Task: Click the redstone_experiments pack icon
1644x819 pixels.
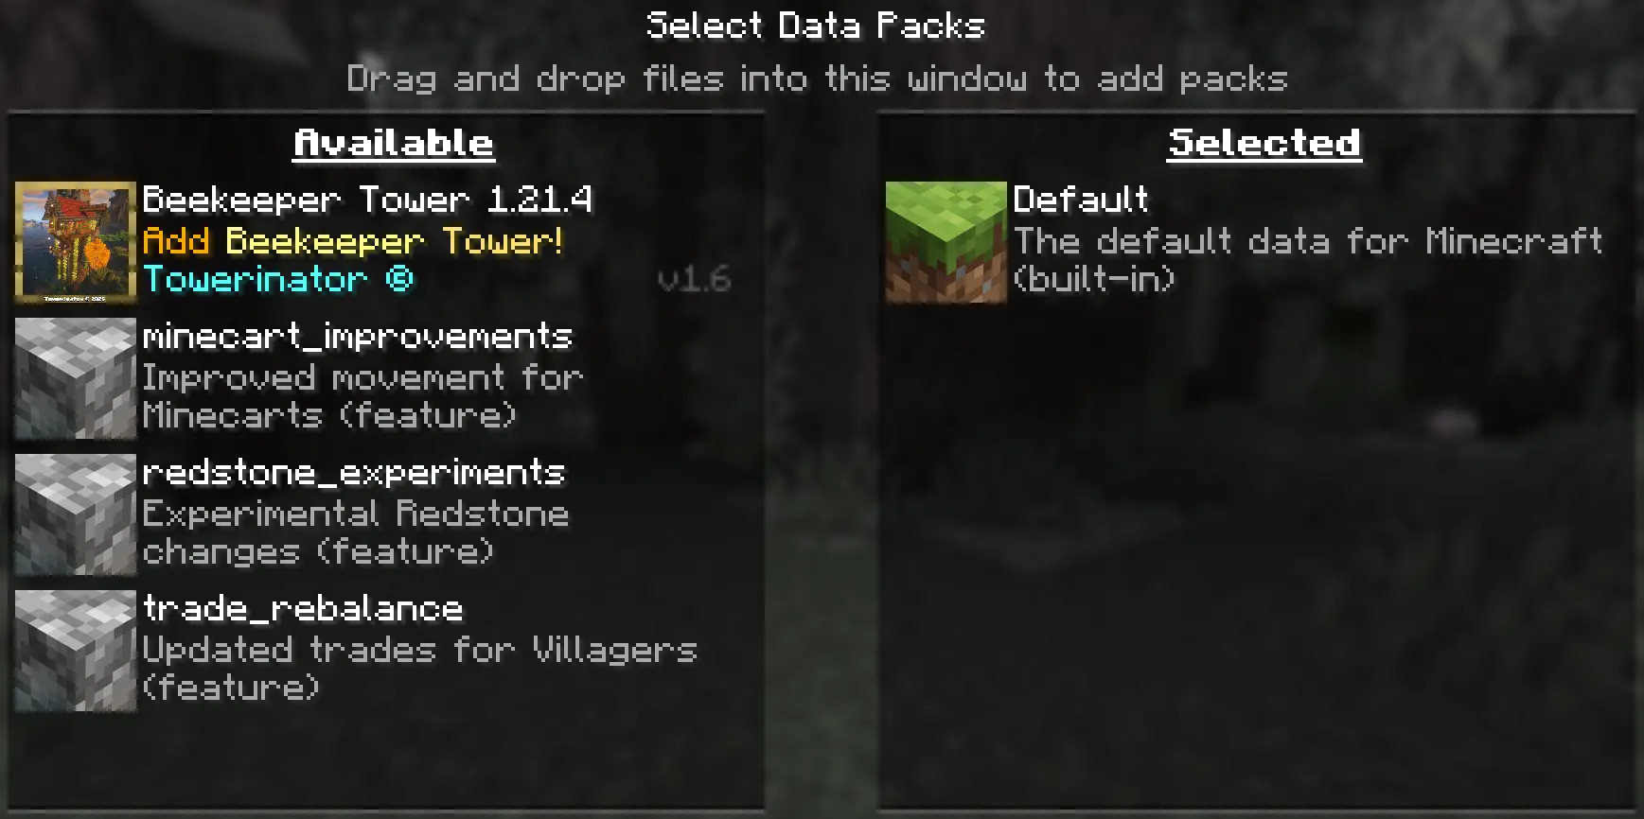Action: [76, 514]
